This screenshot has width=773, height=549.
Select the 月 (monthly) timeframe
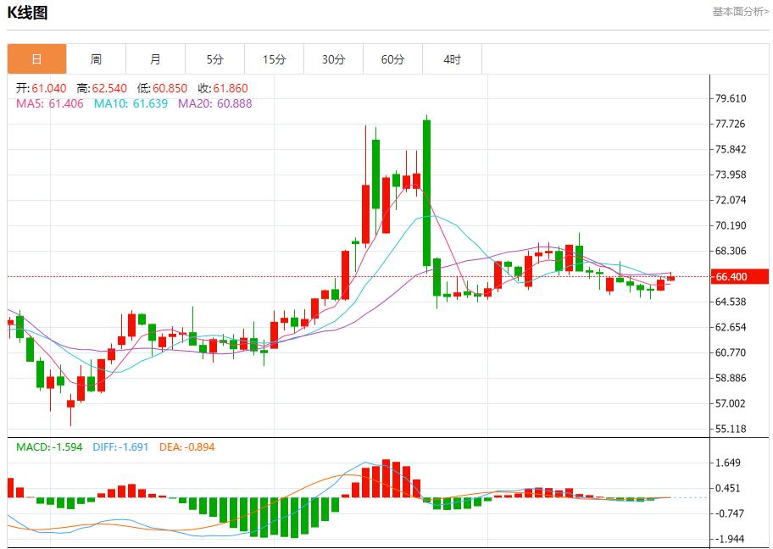(154, 58)
